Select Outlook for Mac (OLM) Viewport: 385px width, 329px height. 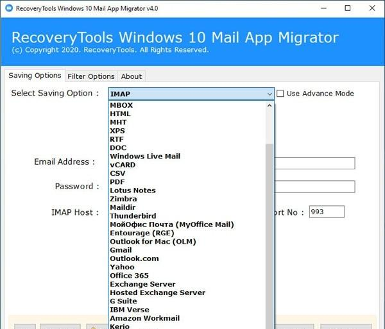coord(188,241)
